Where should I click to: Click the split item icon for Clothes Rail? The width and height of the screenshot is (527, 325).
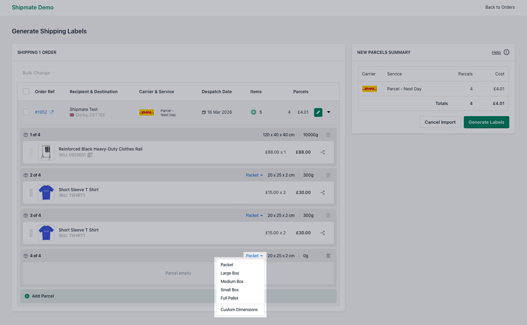(322, 152)
